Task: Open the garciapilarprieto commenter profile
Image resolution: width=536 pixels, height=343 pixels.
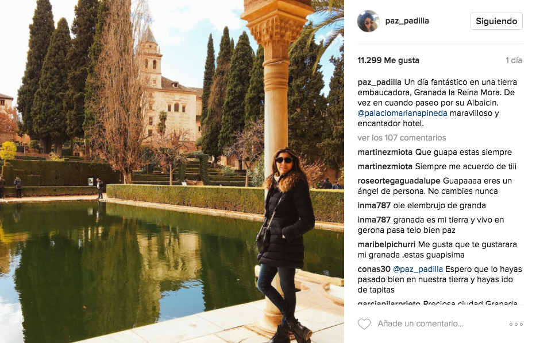Action: point(389,302)
